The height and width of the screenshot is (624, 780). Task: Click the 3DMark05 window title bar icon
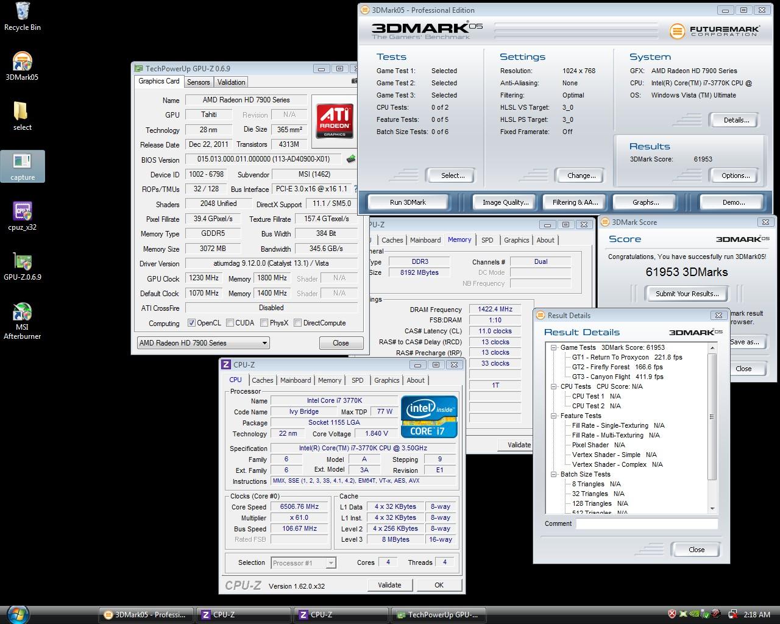click(364, 10)
